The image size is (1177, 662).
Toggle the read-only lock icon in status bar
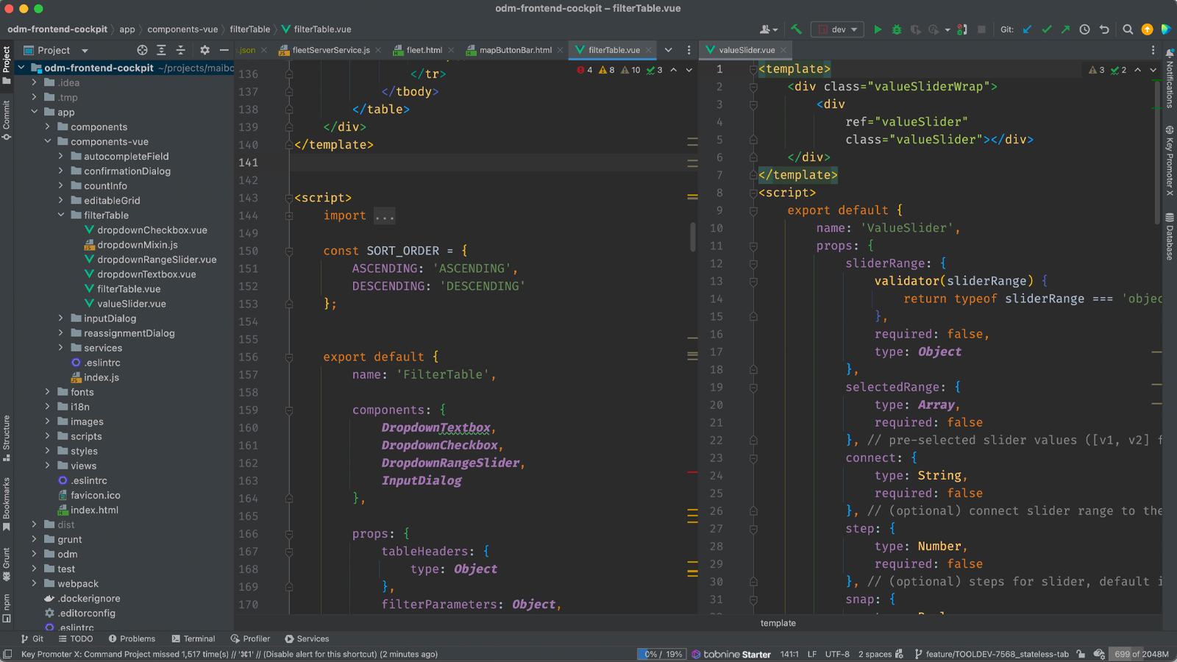(1080, 654)
